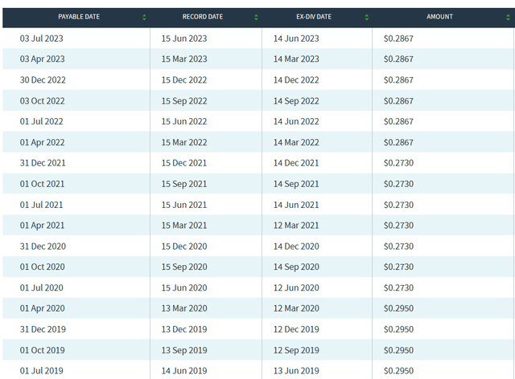Click record date 15 Mar 2021
This screenshot has height=379, width=515.
coord(184,226)
